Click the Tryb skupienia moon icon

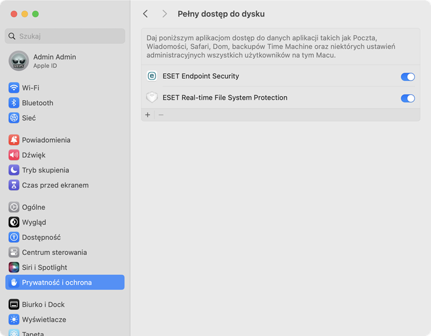pos(14,170)
